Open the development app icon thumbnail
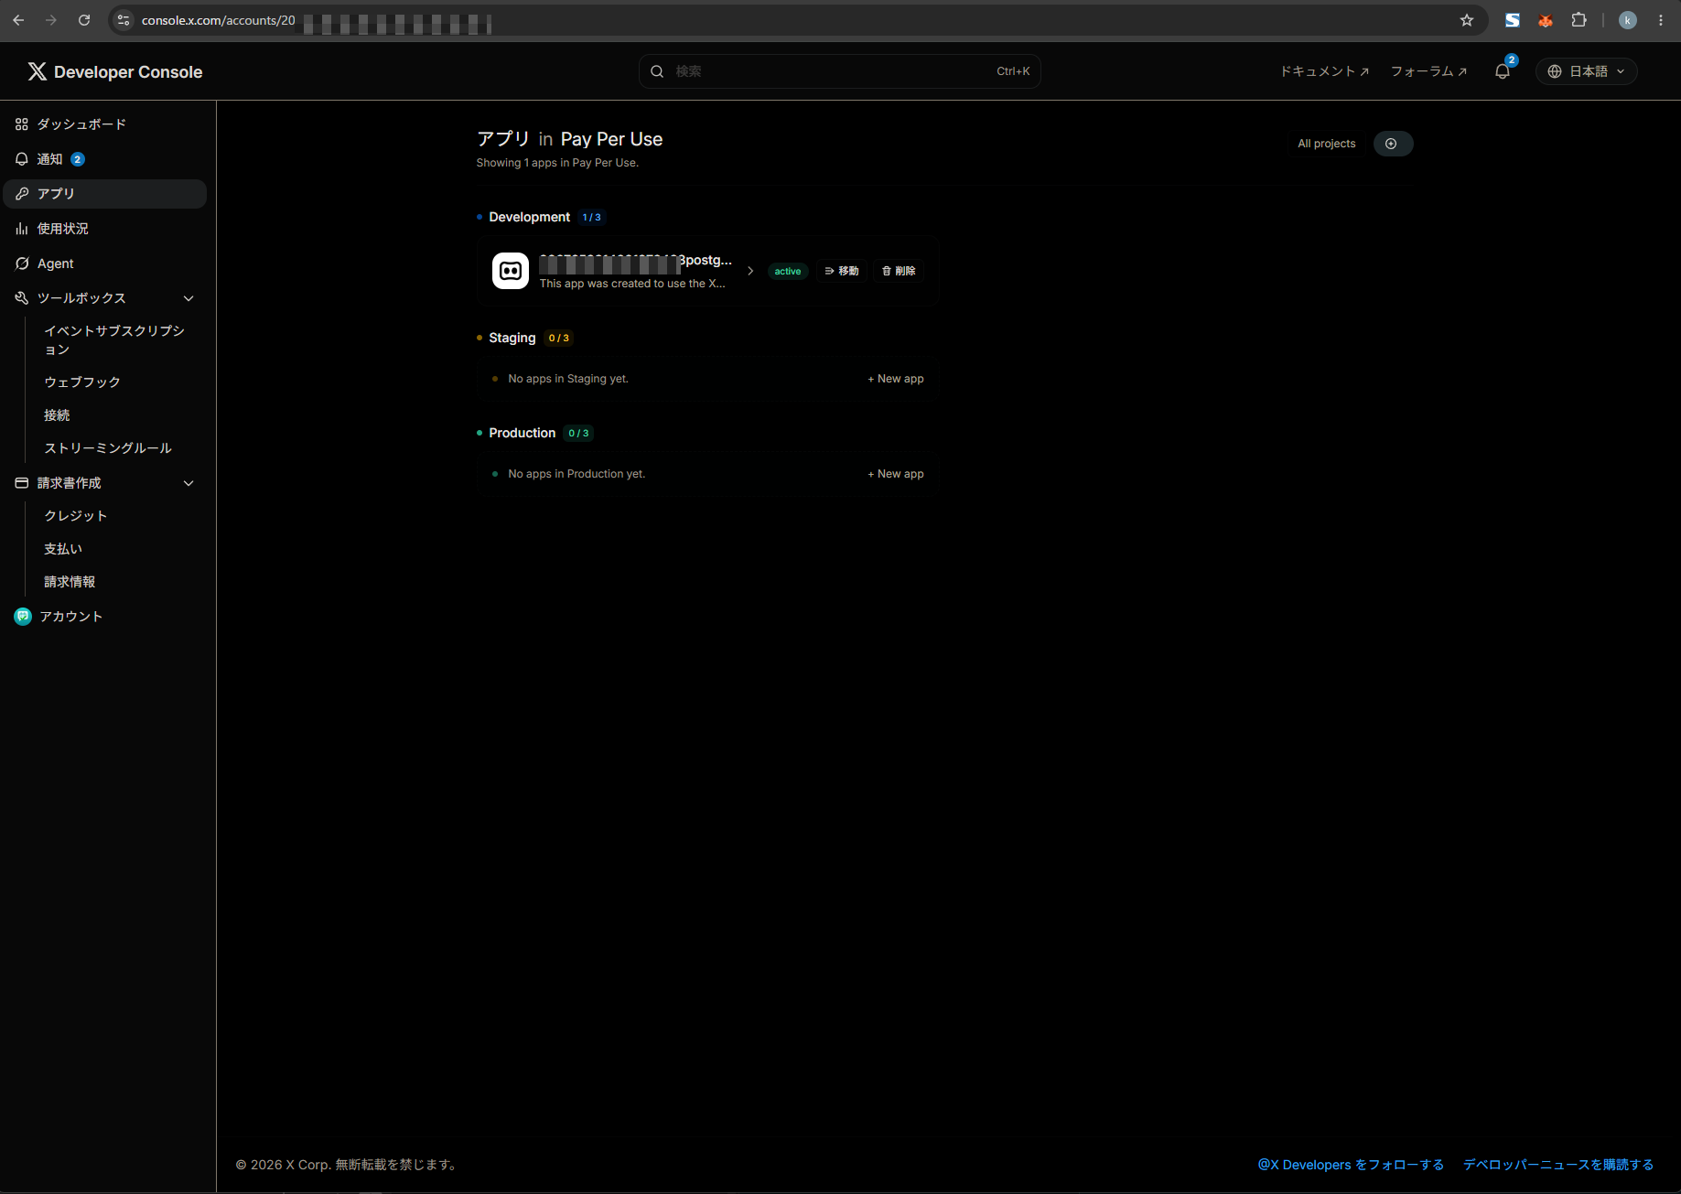Viewport: 1681px width, 1194px height. tap(511, 271)
